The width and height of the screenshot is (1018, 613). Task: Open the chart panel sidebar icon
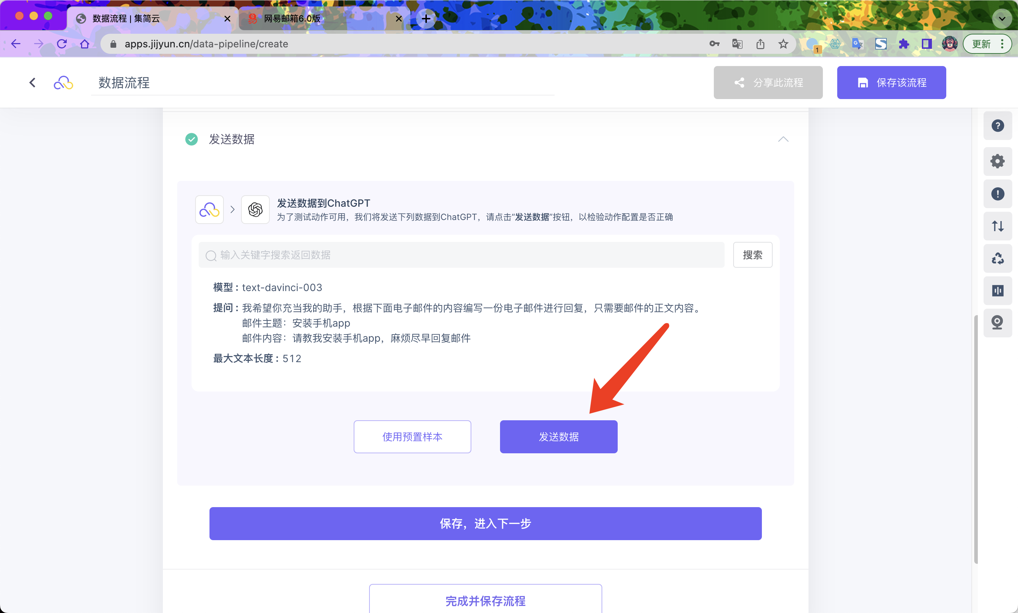tap(997, 291)
